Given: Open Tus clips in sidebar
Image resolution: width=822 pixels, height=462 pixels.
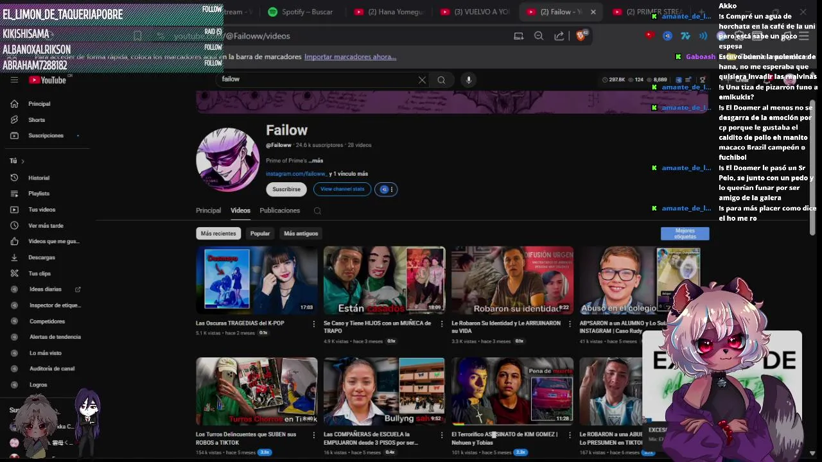Looking at the screenshot, I should pyautogui.click(x=39, y=273).
